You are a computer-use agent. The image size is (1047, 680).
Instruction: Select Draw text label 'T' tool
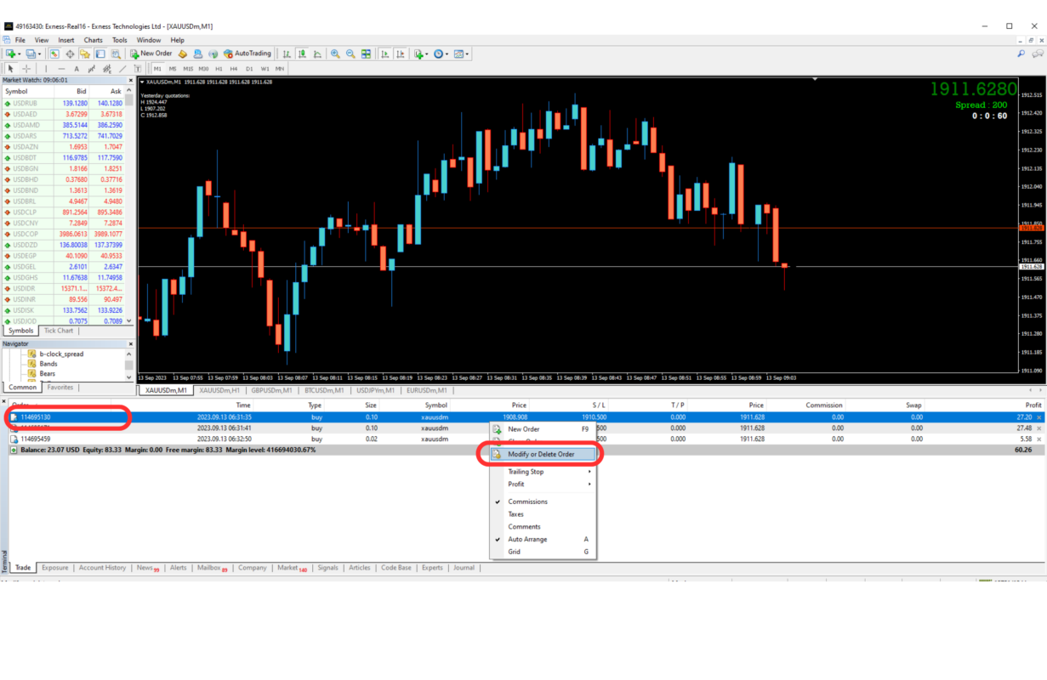click(137, 69)
